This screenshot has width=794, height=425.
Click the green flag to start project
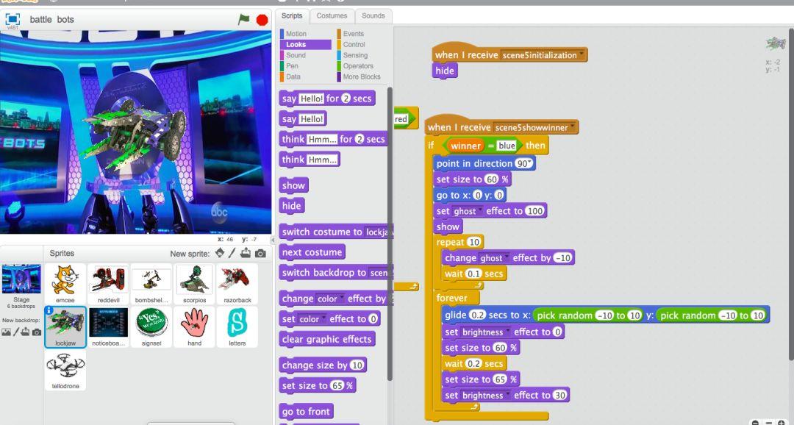point(244,19)
